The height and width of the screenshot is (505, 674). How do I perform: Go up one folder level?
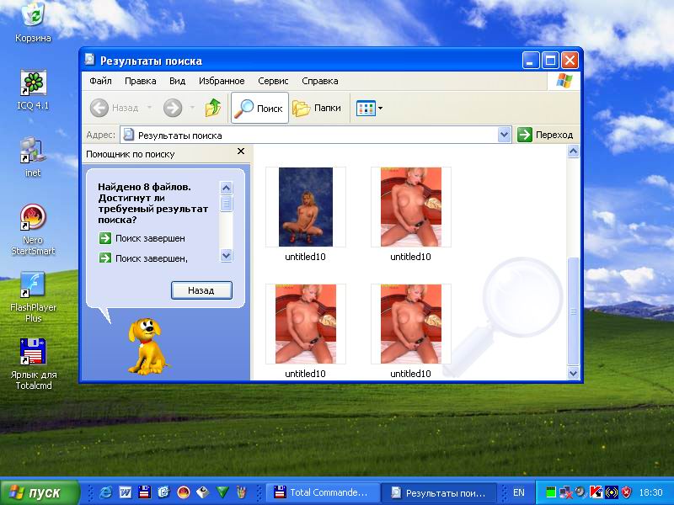(x=213, y=108)
